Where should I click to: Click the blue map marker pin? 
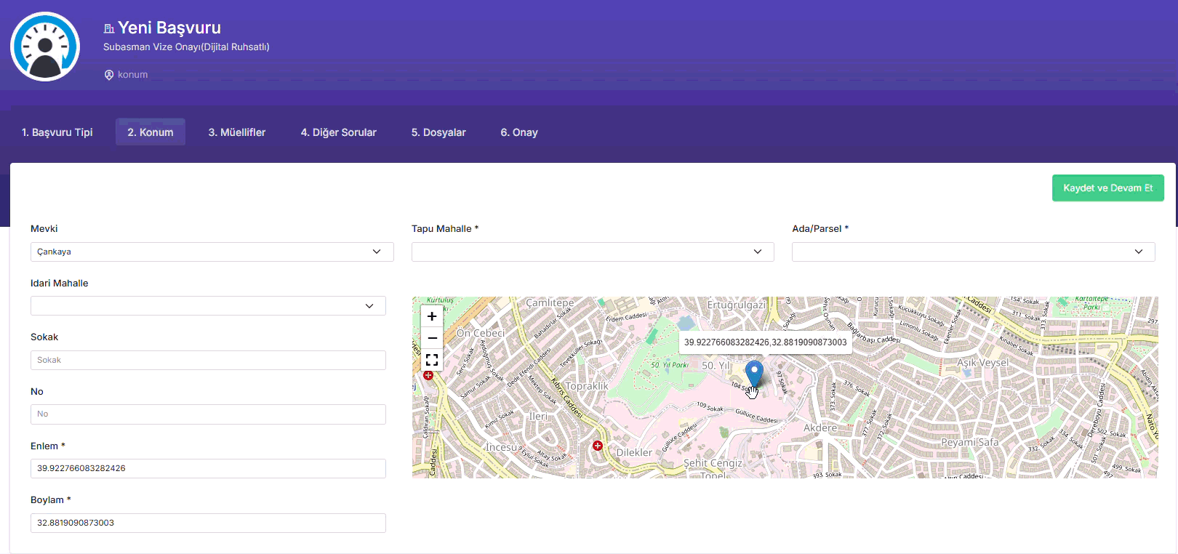click(755, 374)
